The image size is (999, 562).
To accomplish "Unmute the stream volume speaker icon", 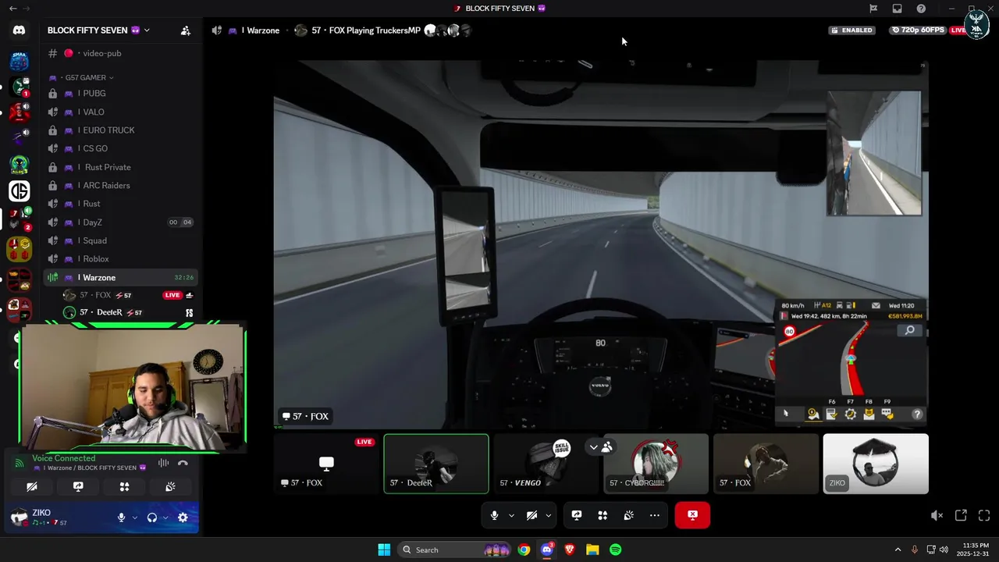I will point(937,515).
